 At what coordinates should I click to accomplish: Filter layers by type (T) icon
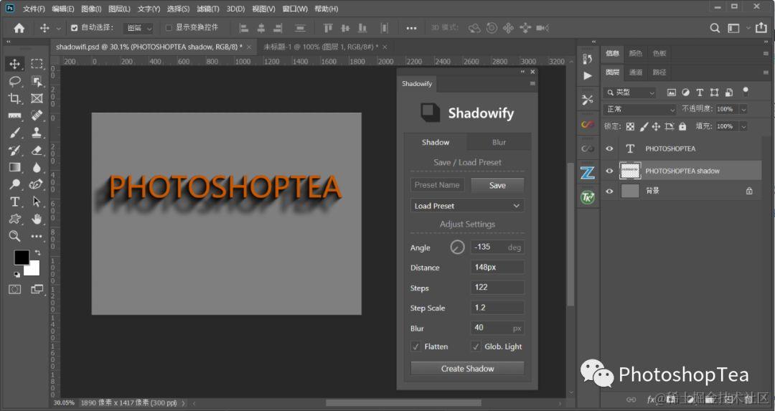pos(700,93)
